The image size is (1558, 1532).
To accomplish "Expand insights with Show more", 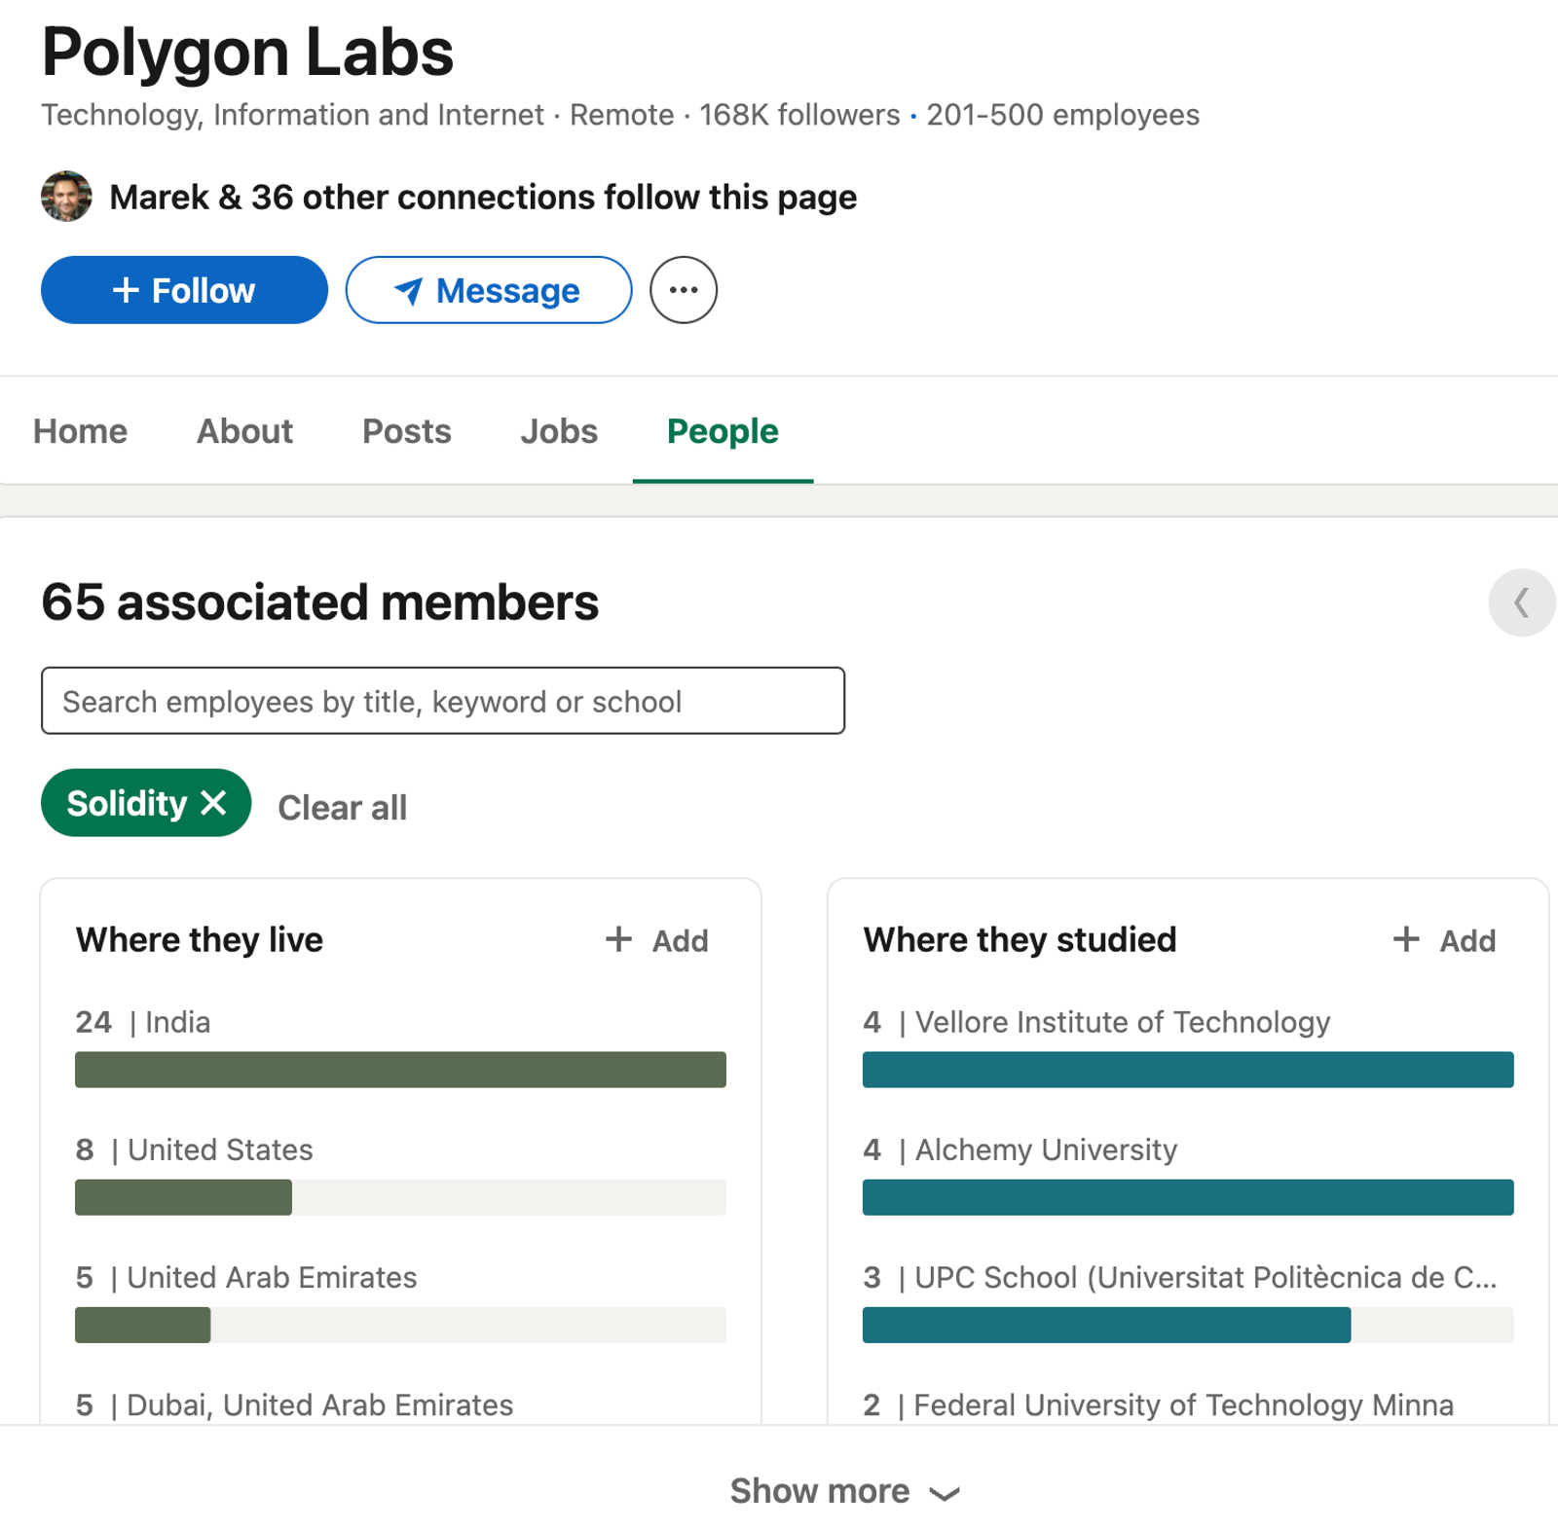I will pos(844,1491).
